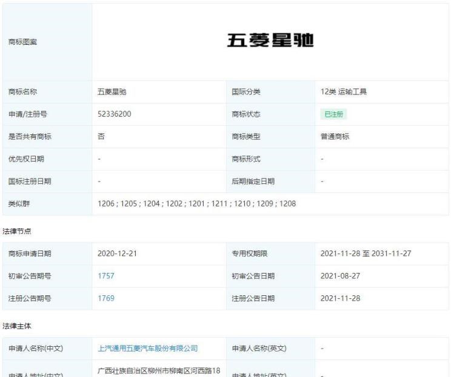Open registration announcement issue 1769 link
The image size is (451, 377).
point(106,298)
